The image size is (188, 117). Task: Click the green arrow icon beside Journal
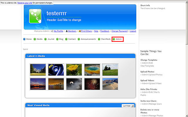[46, 39]
